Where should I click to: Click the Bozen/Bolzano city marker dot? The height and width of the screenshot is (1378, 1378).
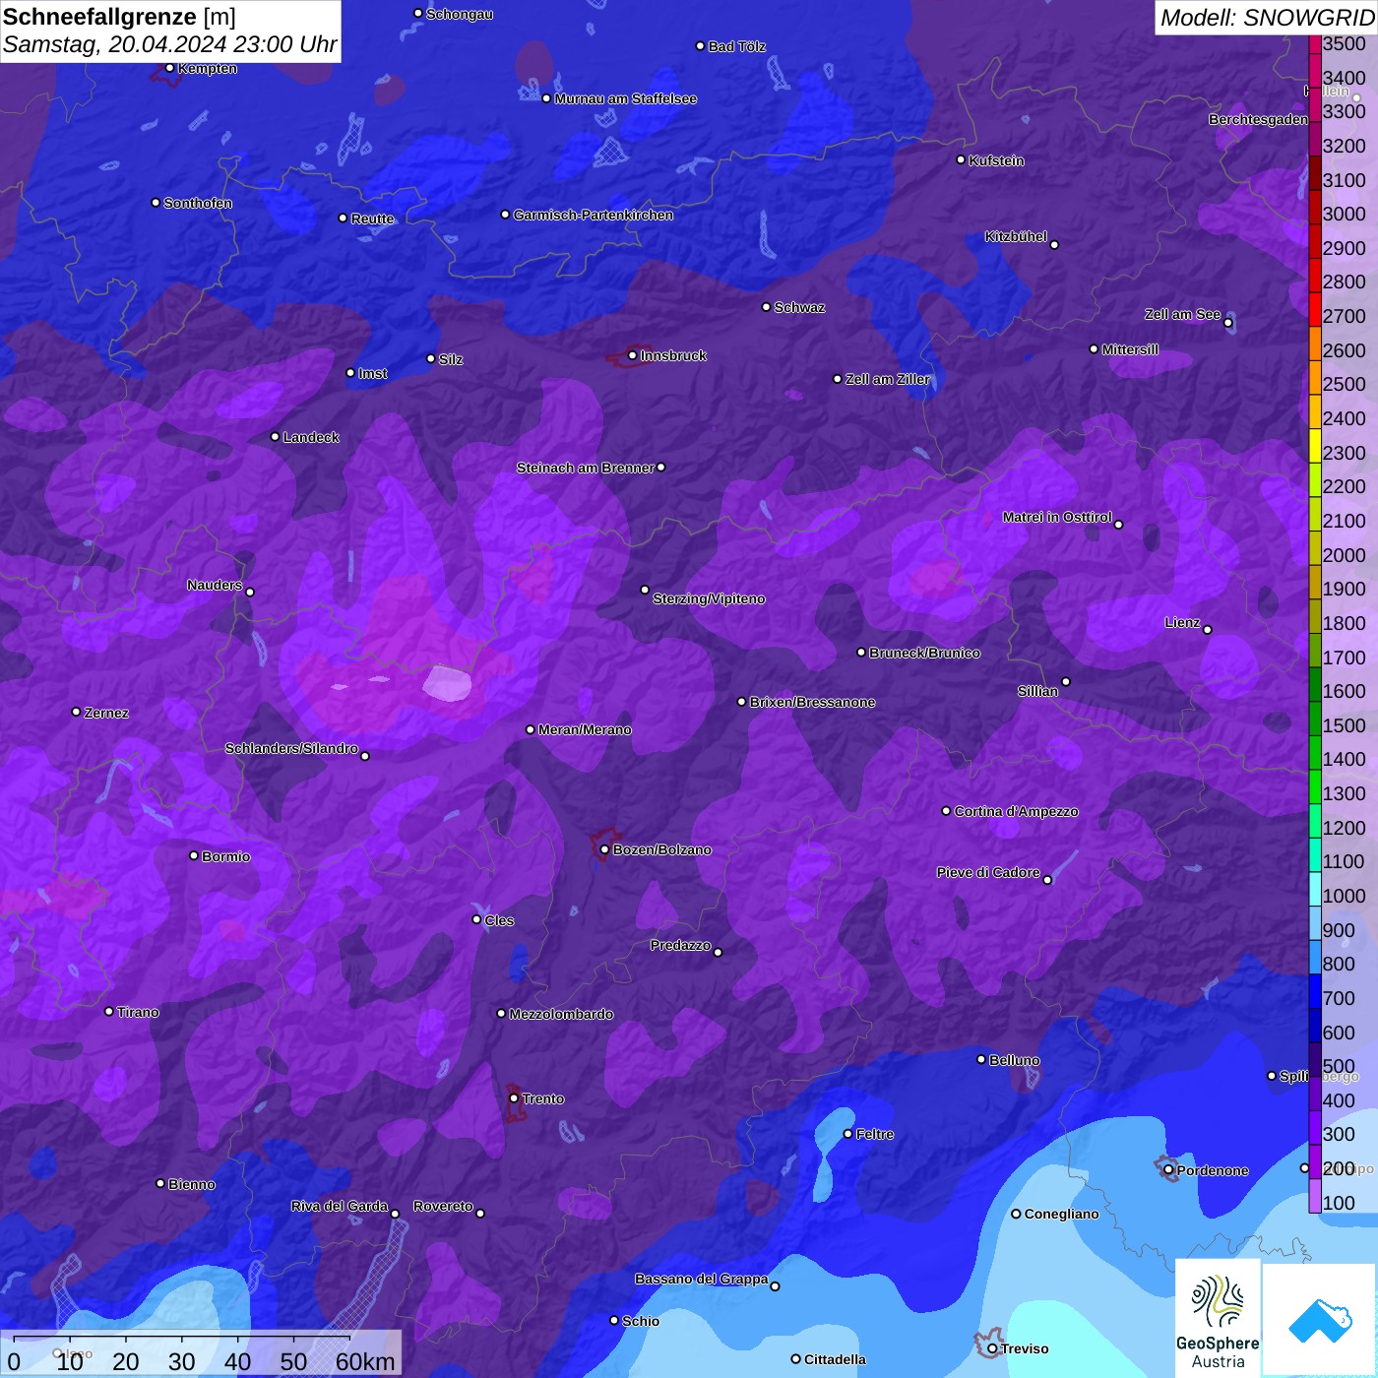point(605,849)
